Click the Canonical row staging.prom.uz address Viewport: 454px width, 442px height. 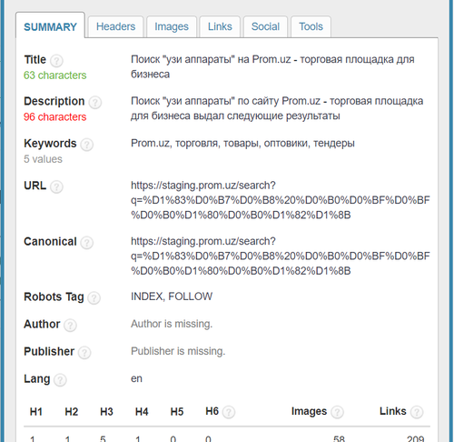[x=281, y=256]
